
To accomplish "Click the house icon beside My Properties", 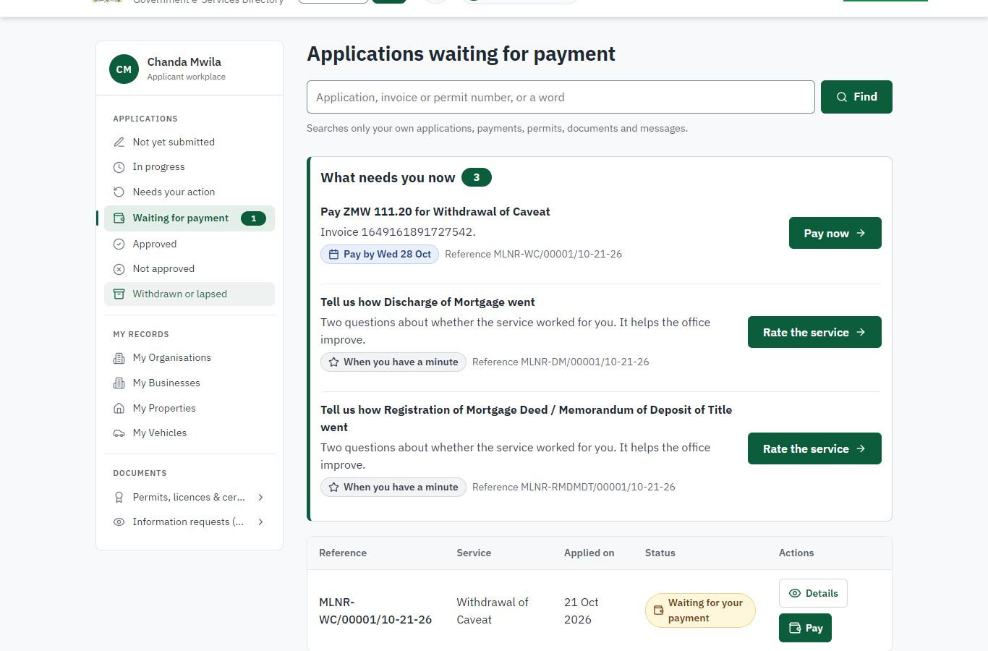I will pos(119,409).
